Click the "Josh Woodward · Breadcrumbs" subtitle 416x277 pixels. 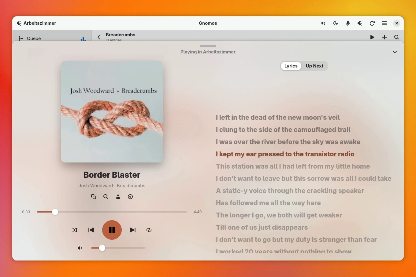pyautogui.click(x=112, y=186)
